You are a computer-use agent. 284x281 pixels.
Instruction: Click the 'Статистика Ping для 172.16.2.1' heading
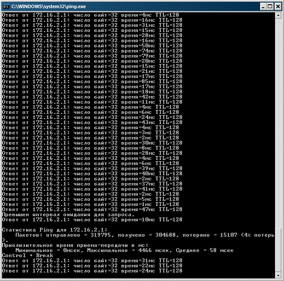coord(55,230)
